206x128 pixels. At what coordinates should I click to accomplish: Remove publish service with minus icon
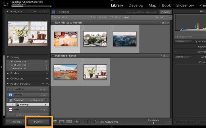(43, 84)
